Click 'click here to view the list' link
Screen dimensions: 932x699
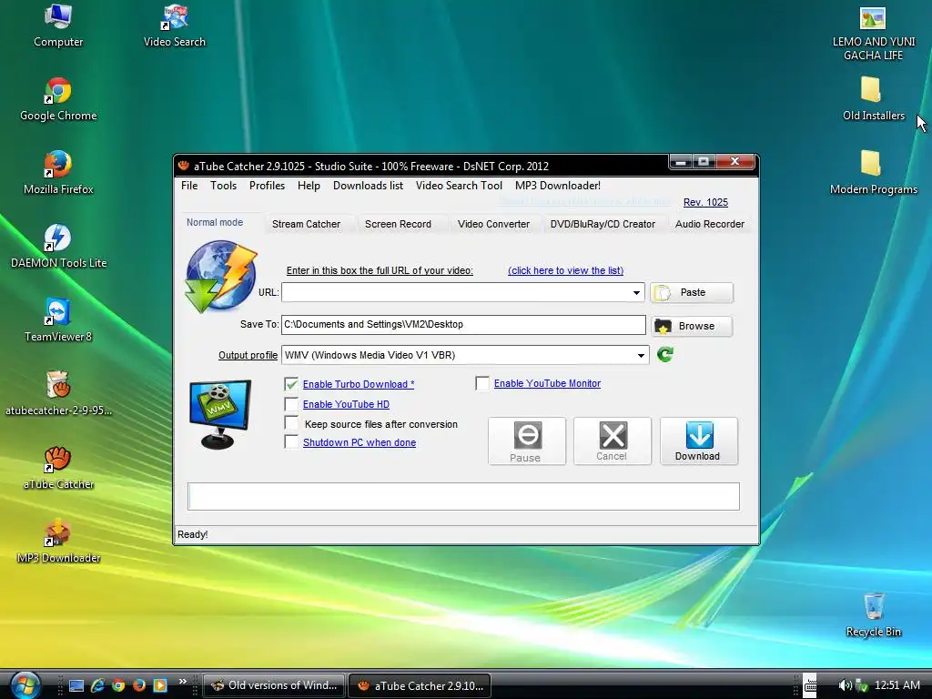click(x=565, y=270)
